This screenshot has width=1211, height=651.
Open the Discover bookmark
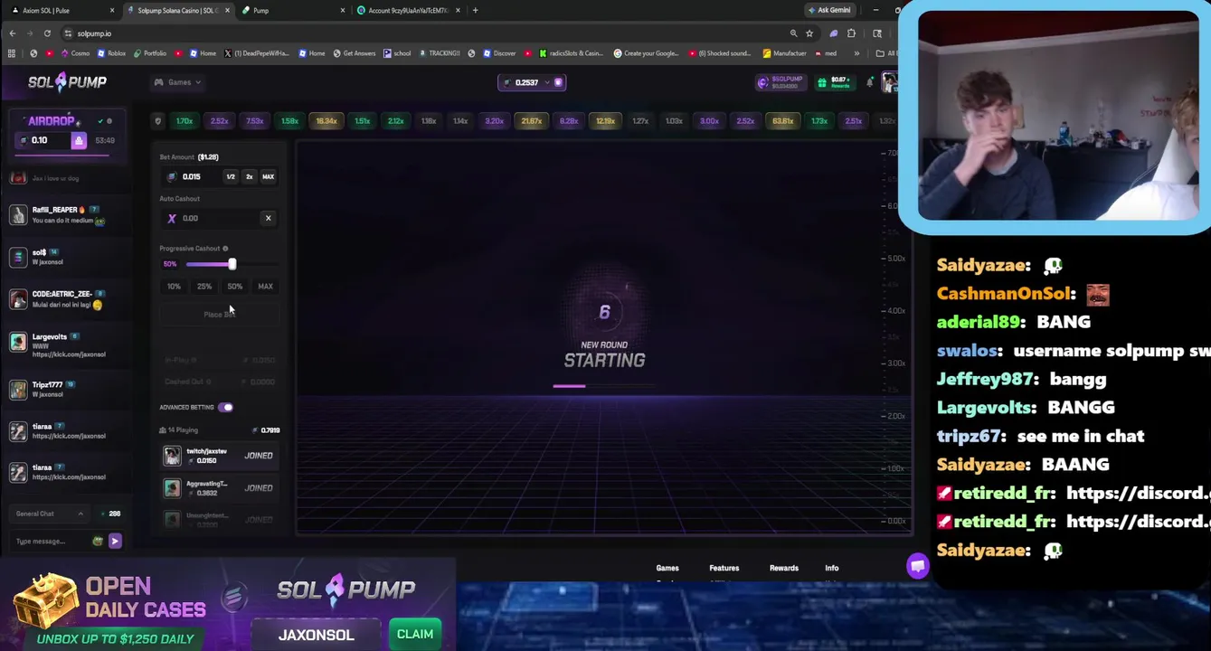[x=499, y=53]
